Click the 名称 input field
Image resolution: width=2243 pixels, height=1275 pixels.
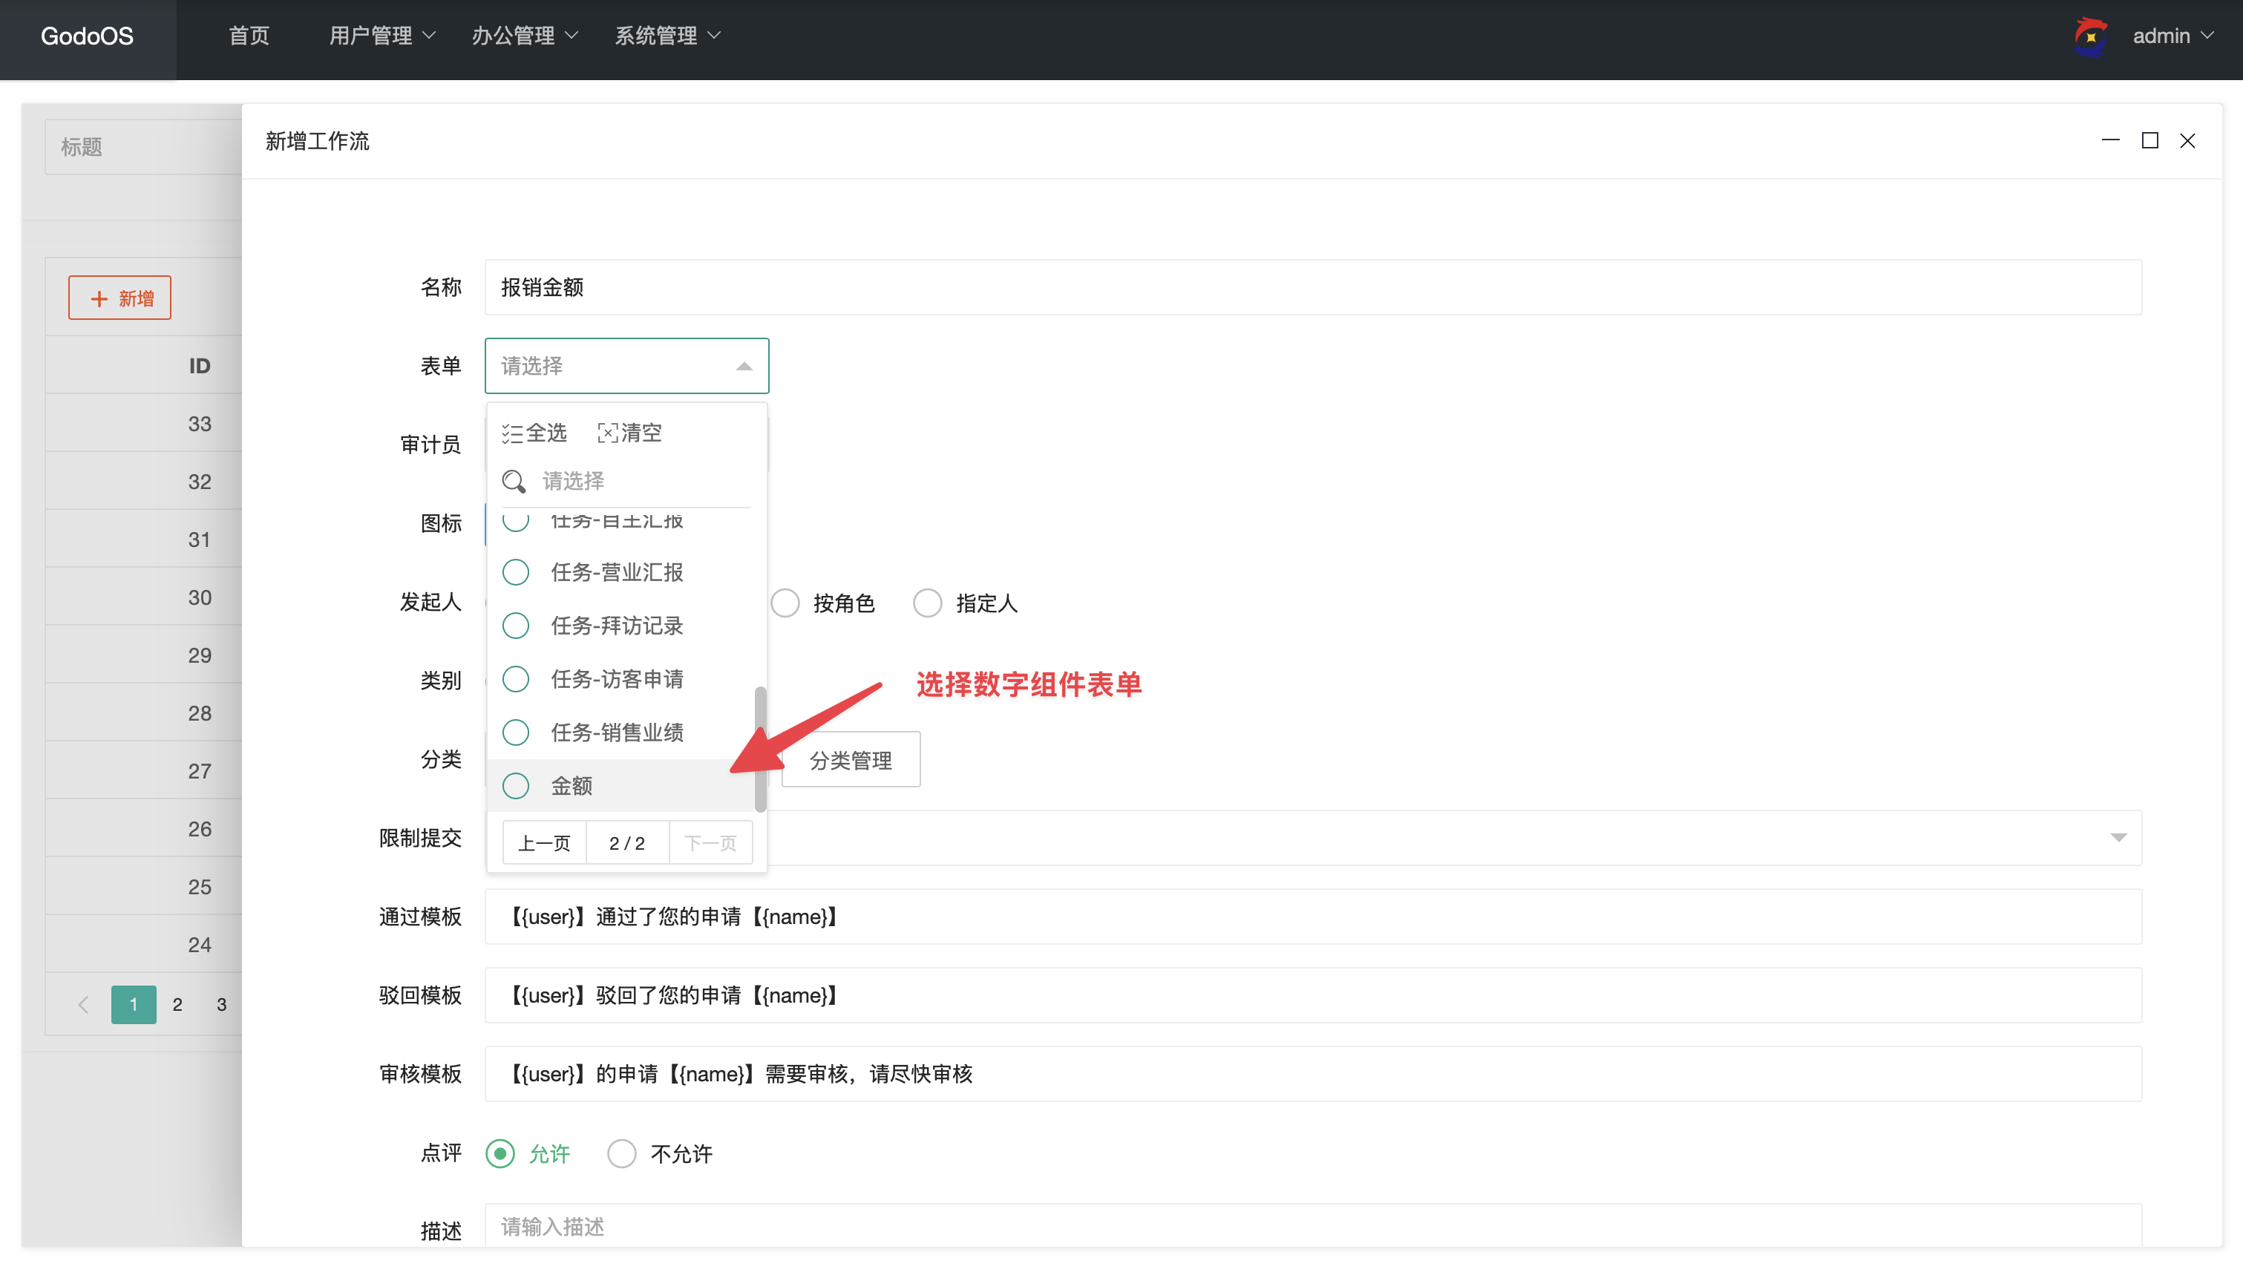click(1312, 287)
